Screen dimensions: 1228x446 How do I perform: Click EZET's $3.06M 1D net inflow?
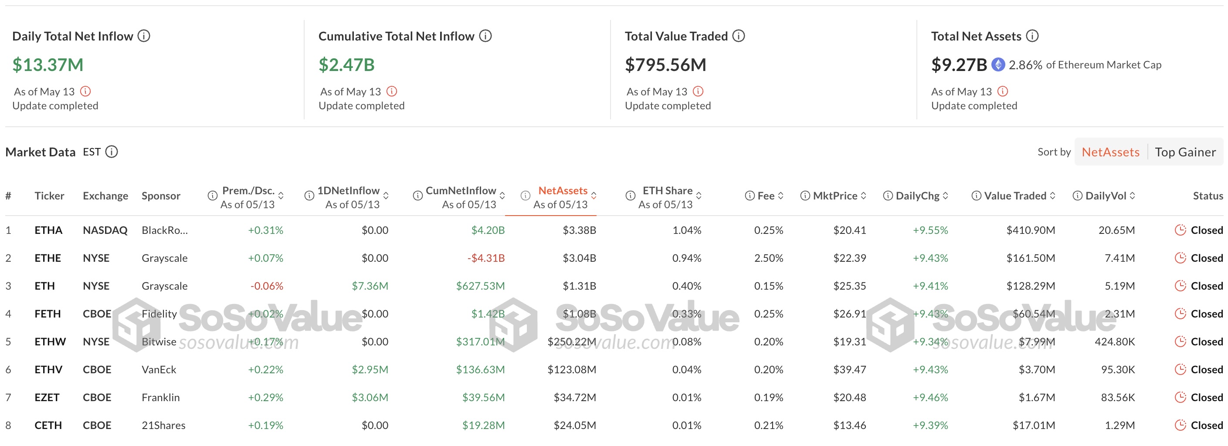point(370,397)
